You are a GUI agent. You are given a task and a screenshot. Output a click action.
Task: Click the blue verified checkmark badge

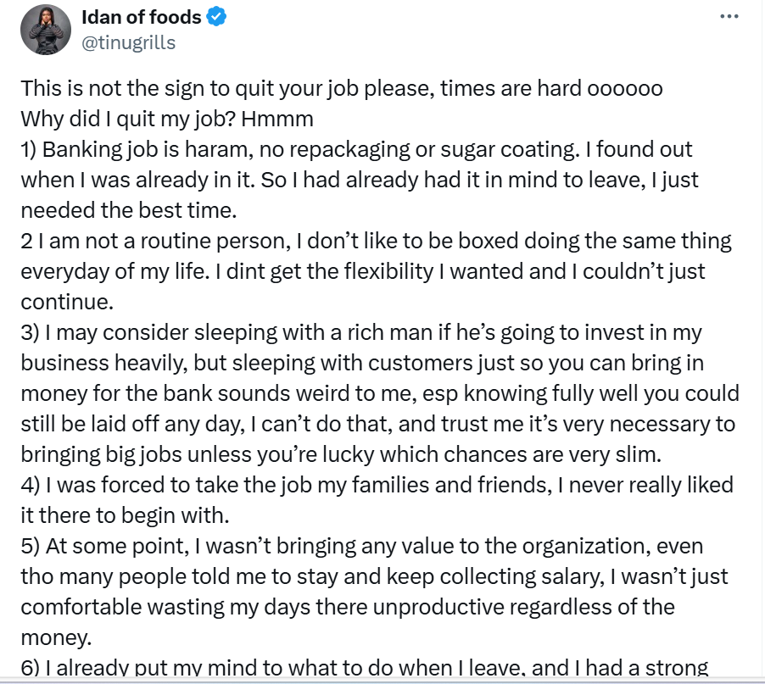click(x=217, y=17)
